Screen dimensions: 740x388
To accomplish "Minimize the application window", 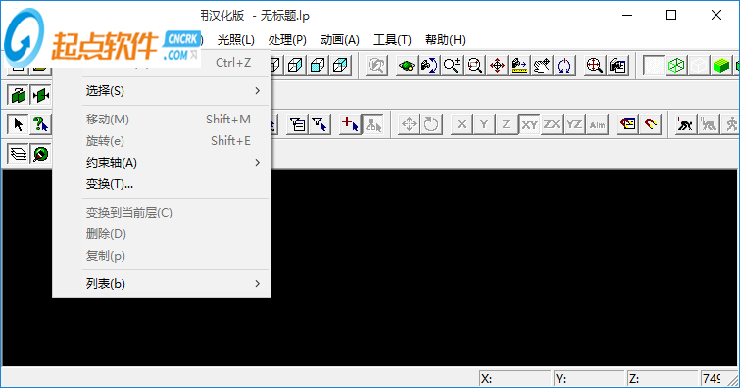I will [627, 15].
